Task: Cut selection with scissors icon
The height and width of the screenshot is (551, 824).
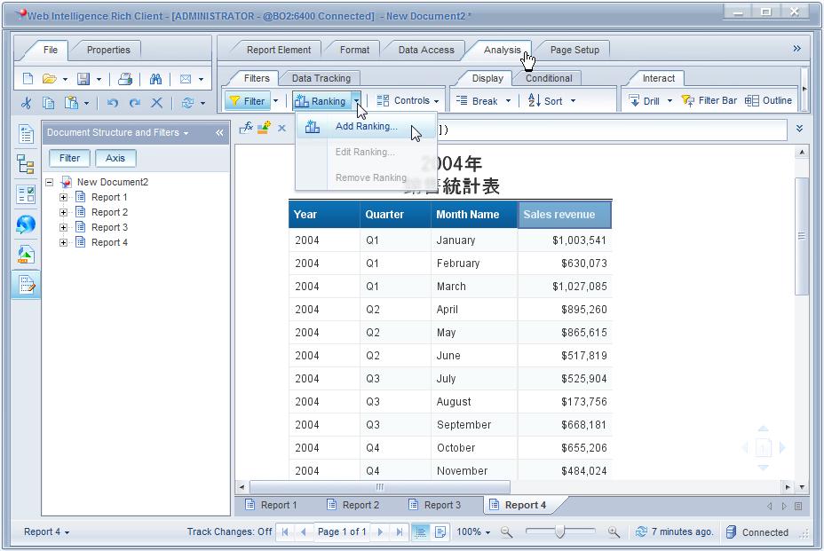Action: click(26, 102)
